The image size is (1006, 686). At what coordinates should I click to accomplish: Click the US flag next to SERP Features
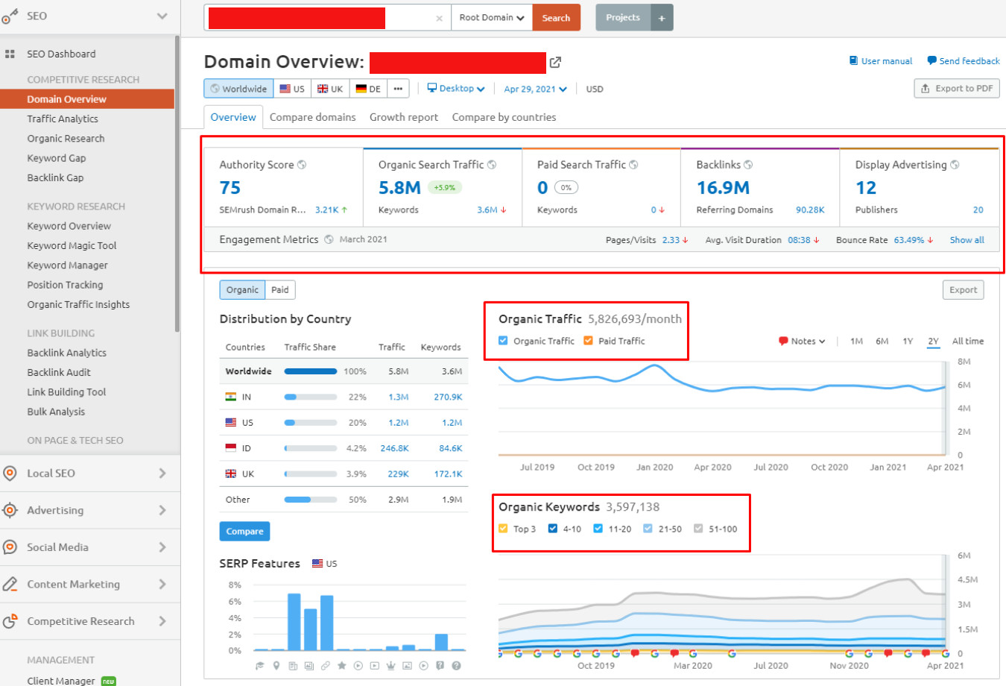(317, 564)
